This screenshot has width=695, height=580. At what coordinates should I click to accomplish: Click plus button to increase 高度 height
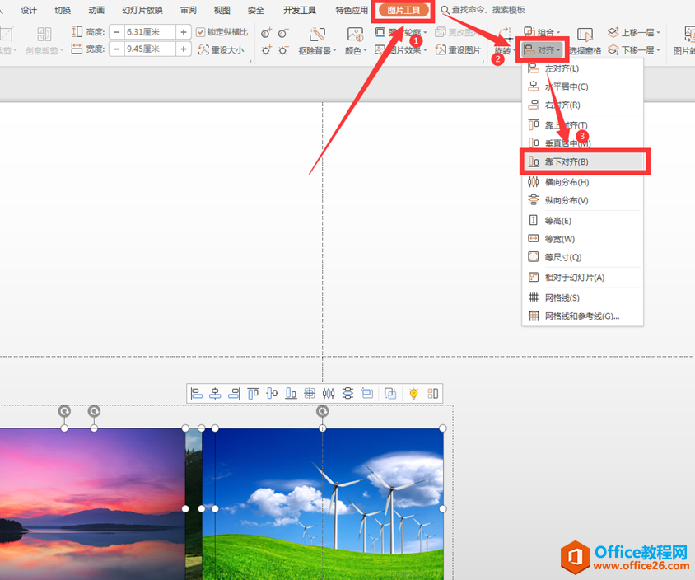pyautogui.click(x=184, y=32)
